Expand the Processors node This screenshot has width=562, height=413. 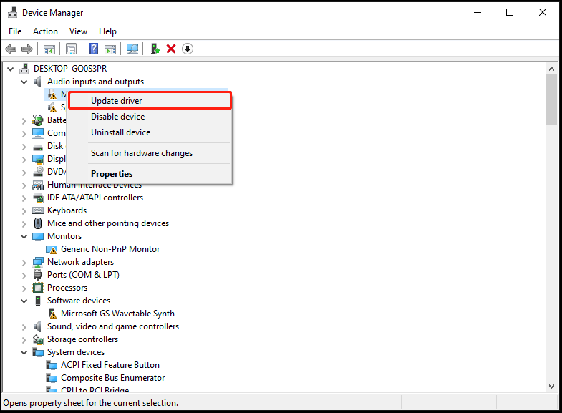tap(24, 288)
